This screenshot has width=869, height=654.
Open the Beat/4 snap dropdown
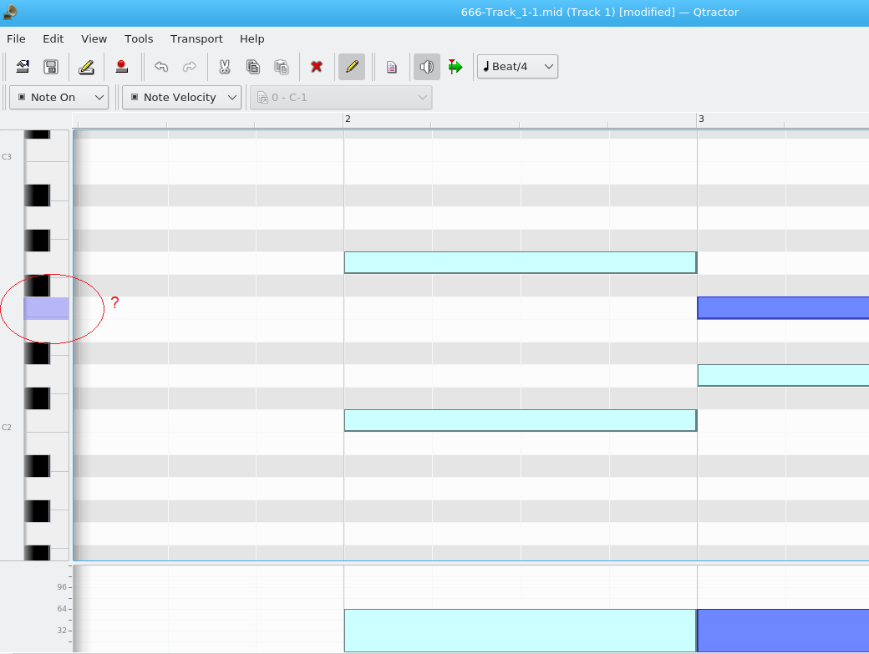point(517,67)
